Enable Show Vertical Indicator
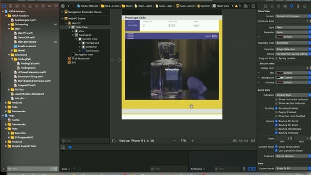The width and height of the screenshot is (311, 175). pyautogui.click(x=276, y=103)
